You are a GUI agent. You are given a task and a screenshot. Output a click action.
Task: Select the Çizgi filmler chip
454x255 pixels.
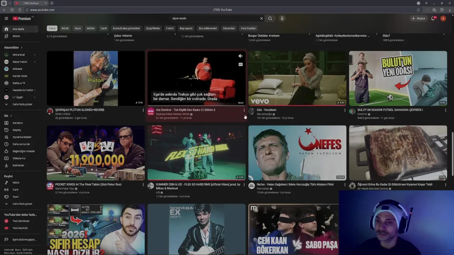(153, 28)
